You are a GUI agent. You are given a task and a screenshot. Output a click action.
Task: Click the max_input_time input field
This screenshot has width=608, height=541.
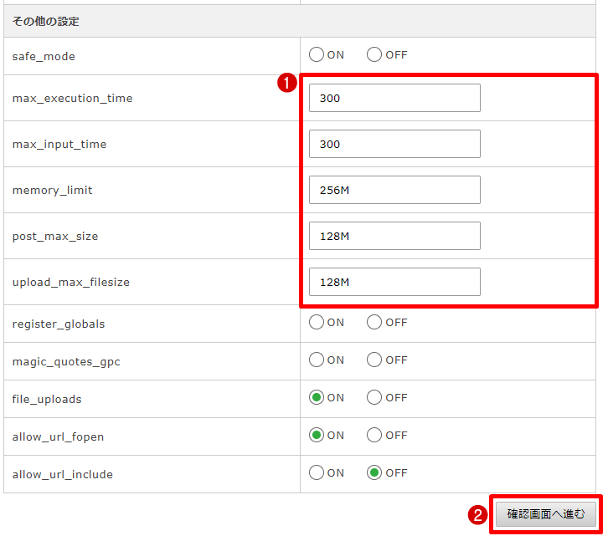pyautogui.click(x=394, y=144)
